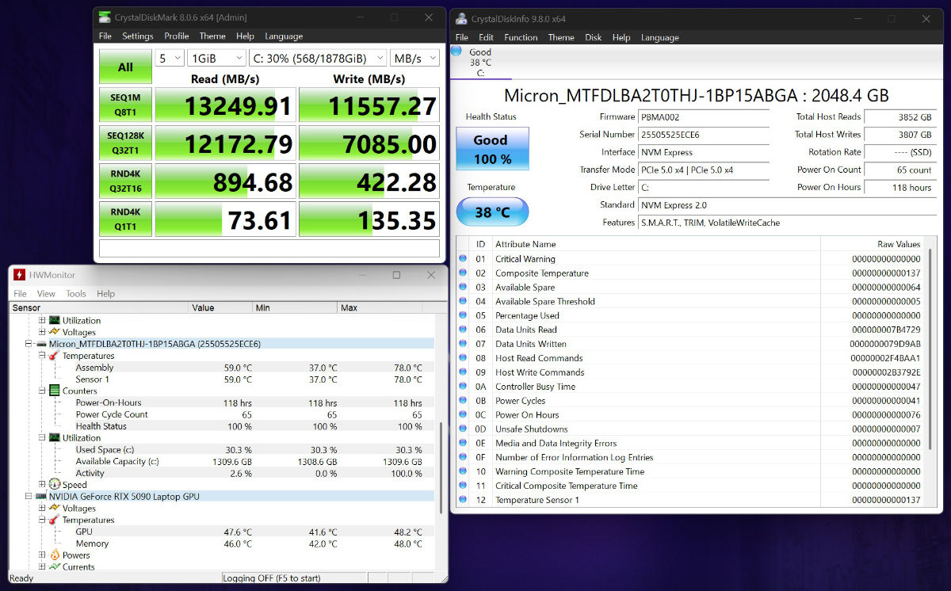Click the status orb of Temperature Sensor 1 row
The width and height of the screenshot is (951, 591).
point(463,500)
